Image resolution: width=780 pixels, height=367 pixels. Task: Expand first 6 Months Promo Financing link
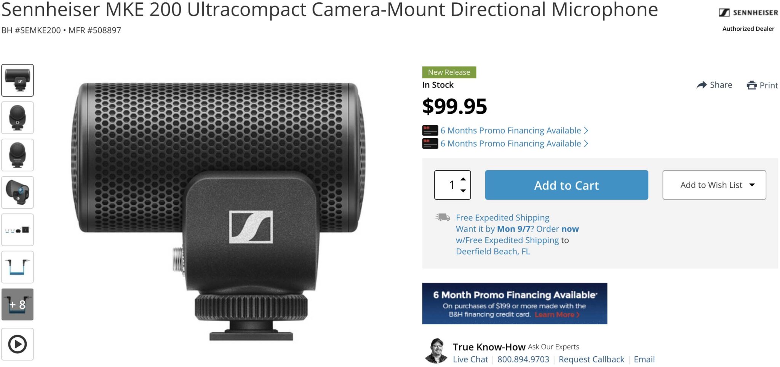pos(514,131)
